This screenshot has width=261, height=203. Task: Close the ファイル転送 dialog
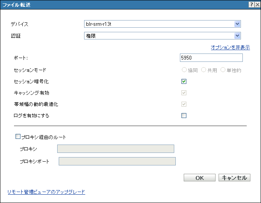[x=257, y=5]
